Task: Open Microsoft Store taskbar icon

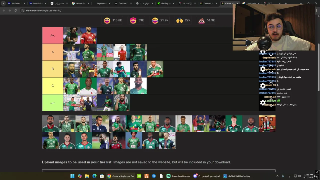Action: coord(102,176)
